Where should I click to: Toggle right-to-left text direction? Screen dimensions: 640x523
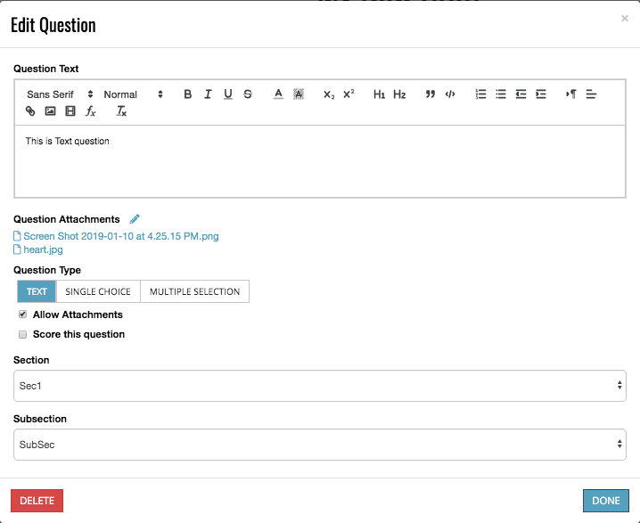click(571, 94)
